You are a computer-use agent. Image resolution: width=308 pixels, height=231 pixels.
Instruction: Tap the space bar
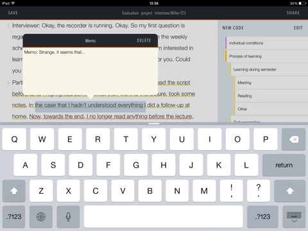coord(164,217)
